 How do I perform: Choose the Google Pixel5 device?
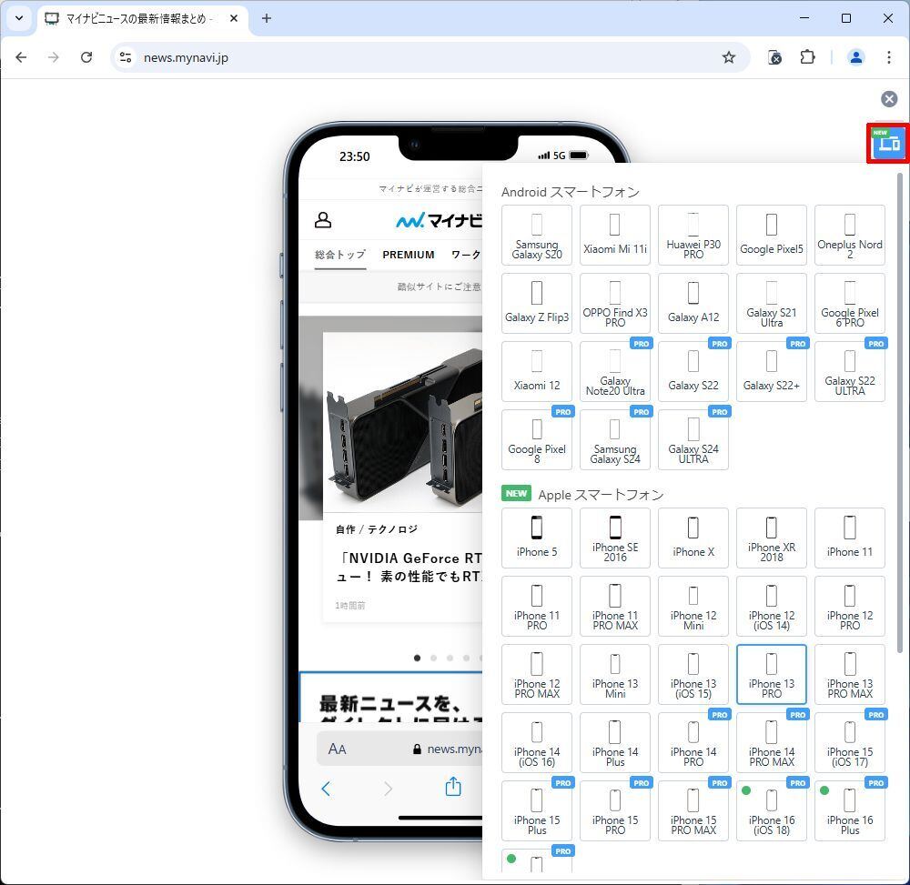772,236
